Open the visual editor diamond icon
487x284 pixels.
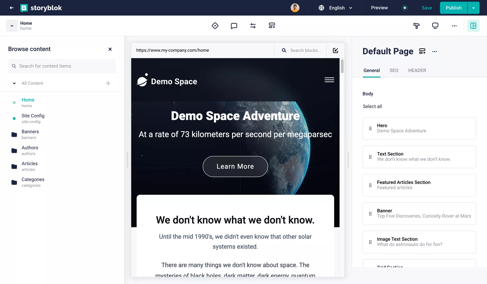[215, 26]
